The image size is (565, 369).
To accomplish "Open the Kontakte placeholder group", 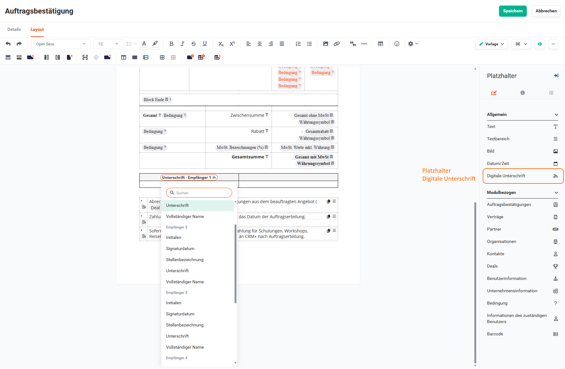I will pyautogui.click(x=523, y=254).
